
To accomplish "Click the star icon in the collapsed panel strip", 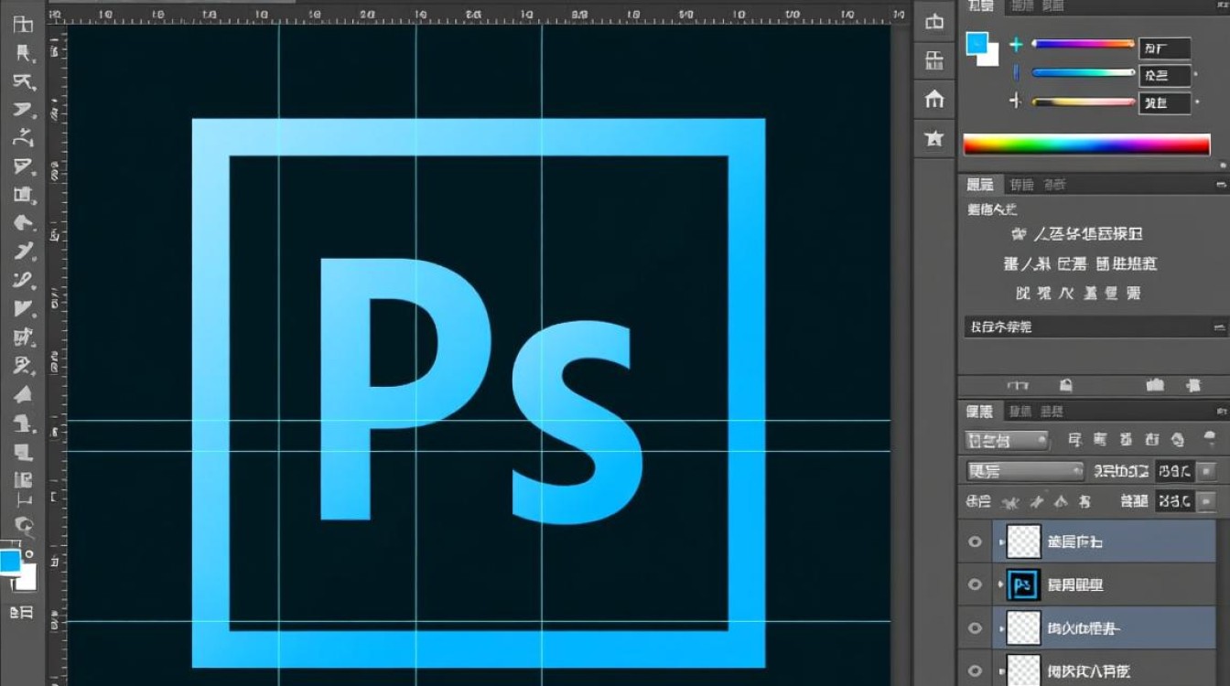I will pos(933,138).
